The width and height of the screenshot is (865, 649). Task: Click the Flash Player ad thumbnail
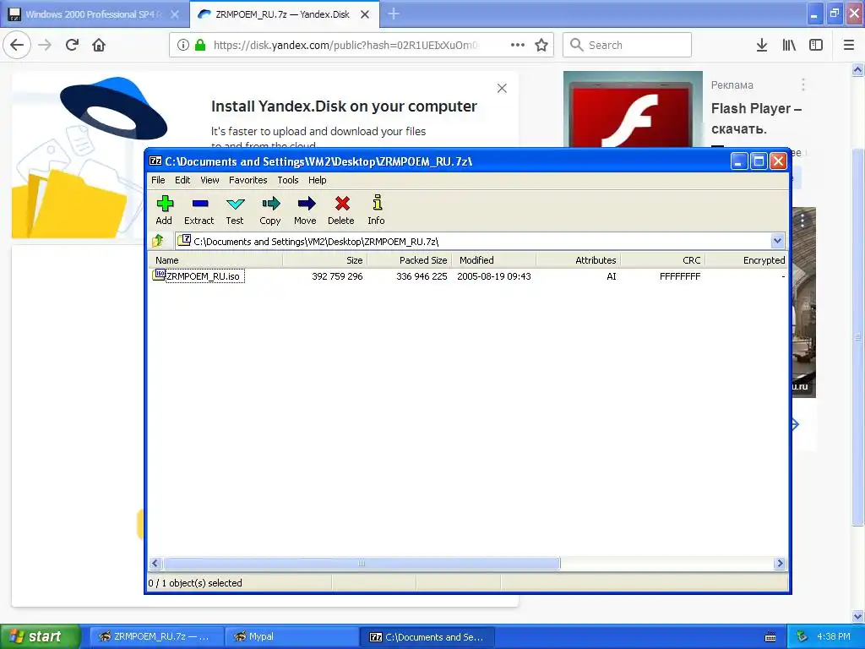633,109
